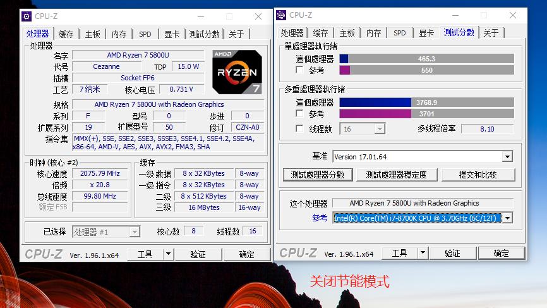Close the left CPU-Z window
547x308 pixels.
(x=258, y=16)
